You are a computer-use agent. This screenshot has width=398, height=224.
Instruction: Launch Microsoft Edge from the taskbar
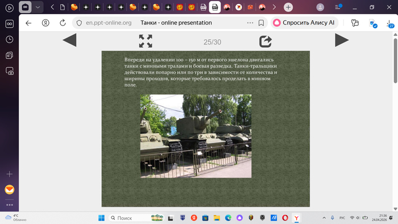click(228, 218)
